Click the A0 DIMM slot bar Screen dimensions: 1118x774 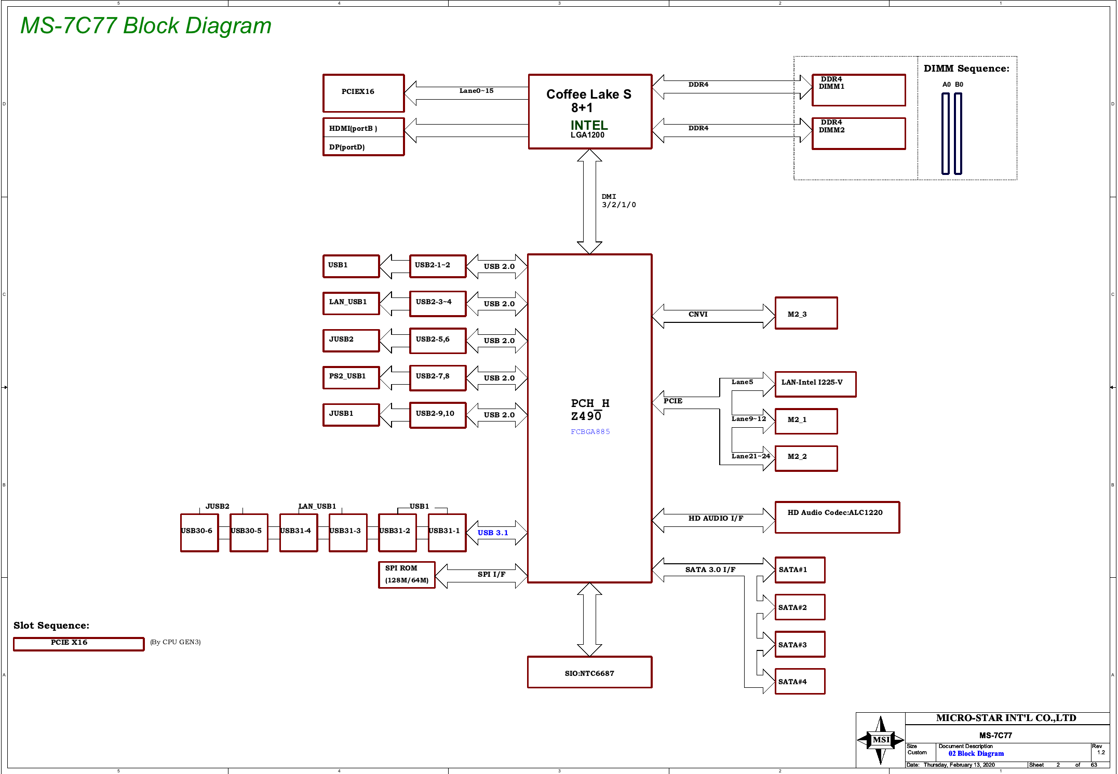[x=946, y=133]
